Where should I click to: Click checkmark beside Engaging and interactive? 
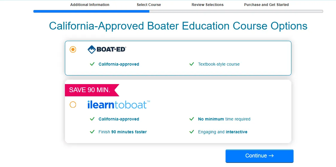pyautogui.click(x=192, y=132)
